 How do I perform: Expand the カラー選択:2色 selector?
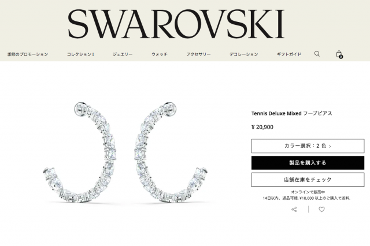(308, 146)
